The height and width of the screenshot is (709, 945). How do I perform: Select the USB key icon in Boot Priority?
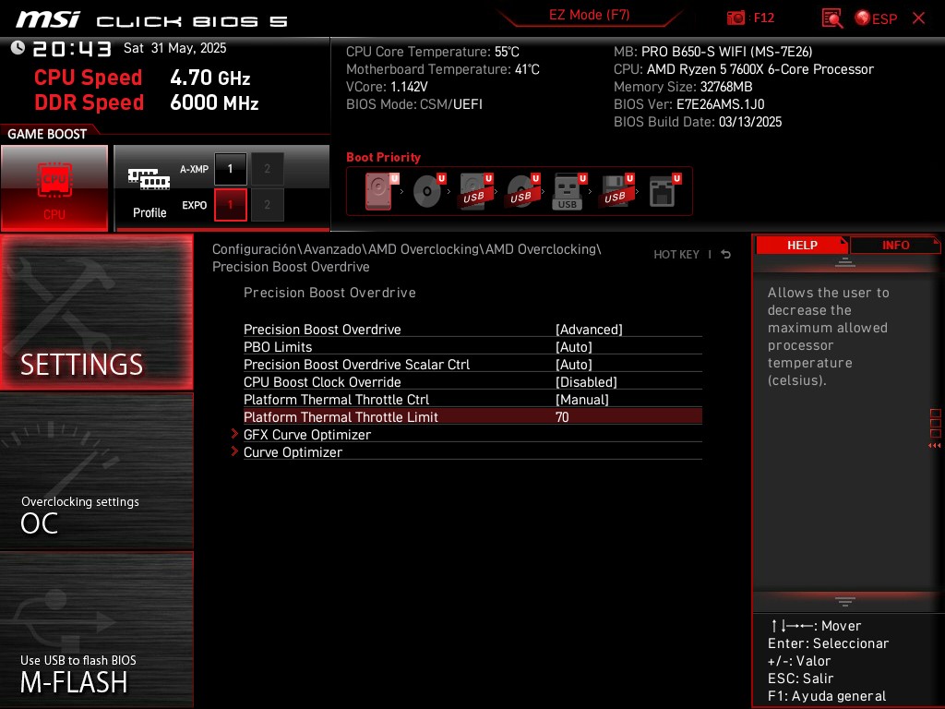pyautogui.click(x=568, y=192)
